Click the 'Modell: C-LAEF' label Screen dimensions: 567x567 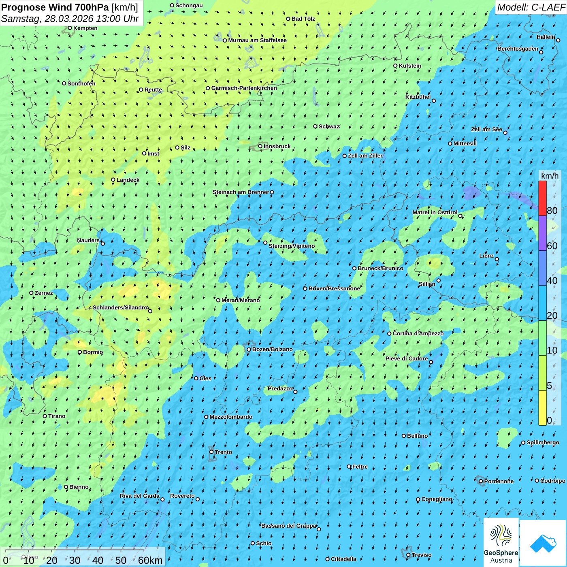(531, 7)
